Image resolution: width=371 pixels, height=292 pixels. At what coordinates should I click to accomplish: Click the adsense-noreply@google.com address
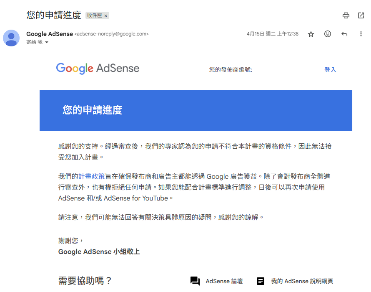(111, 34)
